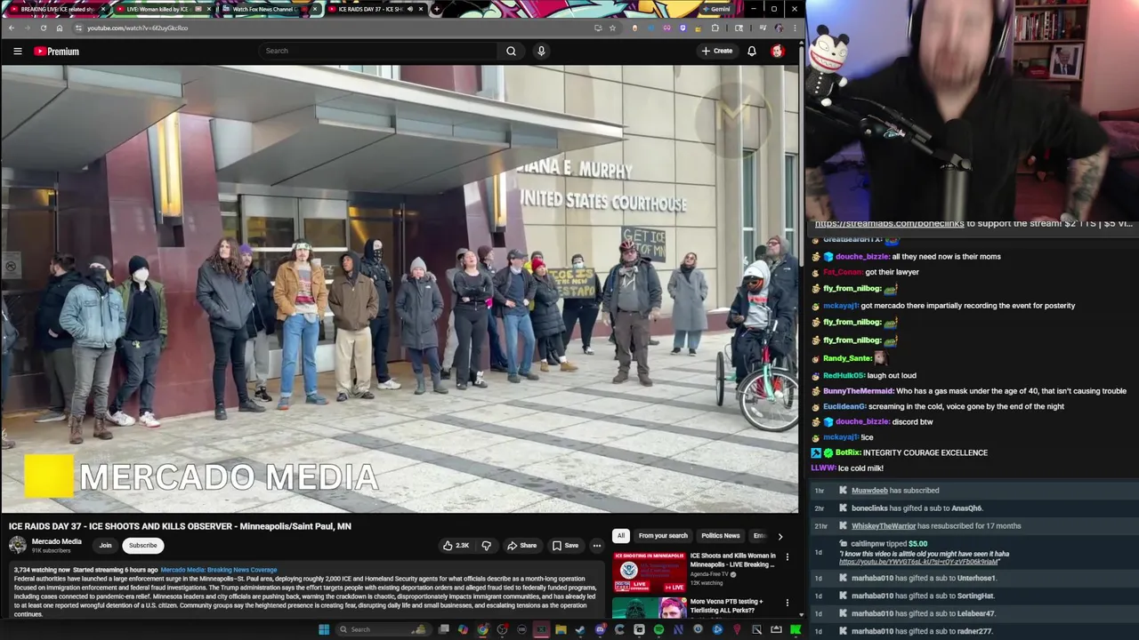Click '91K subscribers' text under channel
The width and height of the screenshot is (1139, 640).
(51, 551)
